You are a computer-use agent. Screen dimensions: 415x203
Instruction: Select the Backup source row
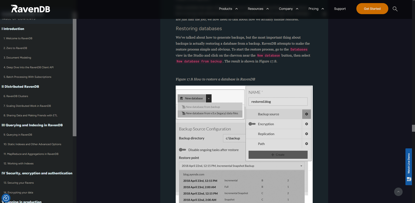(274, 114)
